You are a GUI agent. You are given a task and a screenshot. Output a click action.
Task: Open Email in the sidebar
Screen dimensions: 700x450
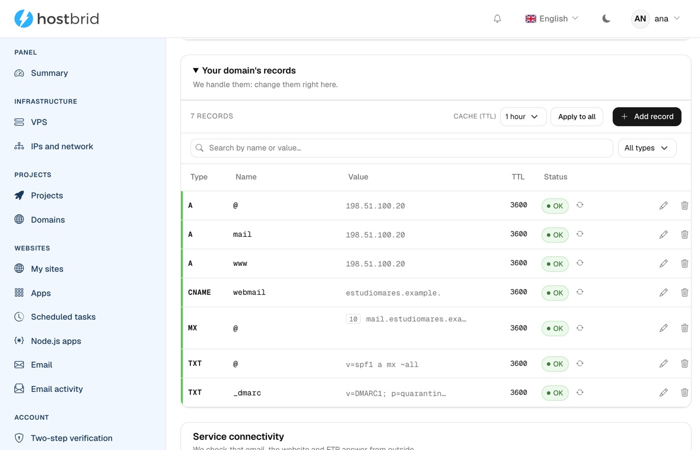42,365
